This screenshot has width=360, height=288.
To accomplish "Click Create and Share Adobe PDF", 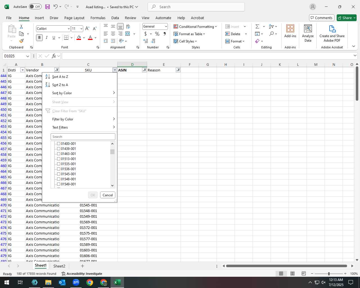I will click(x=332, y=33).
